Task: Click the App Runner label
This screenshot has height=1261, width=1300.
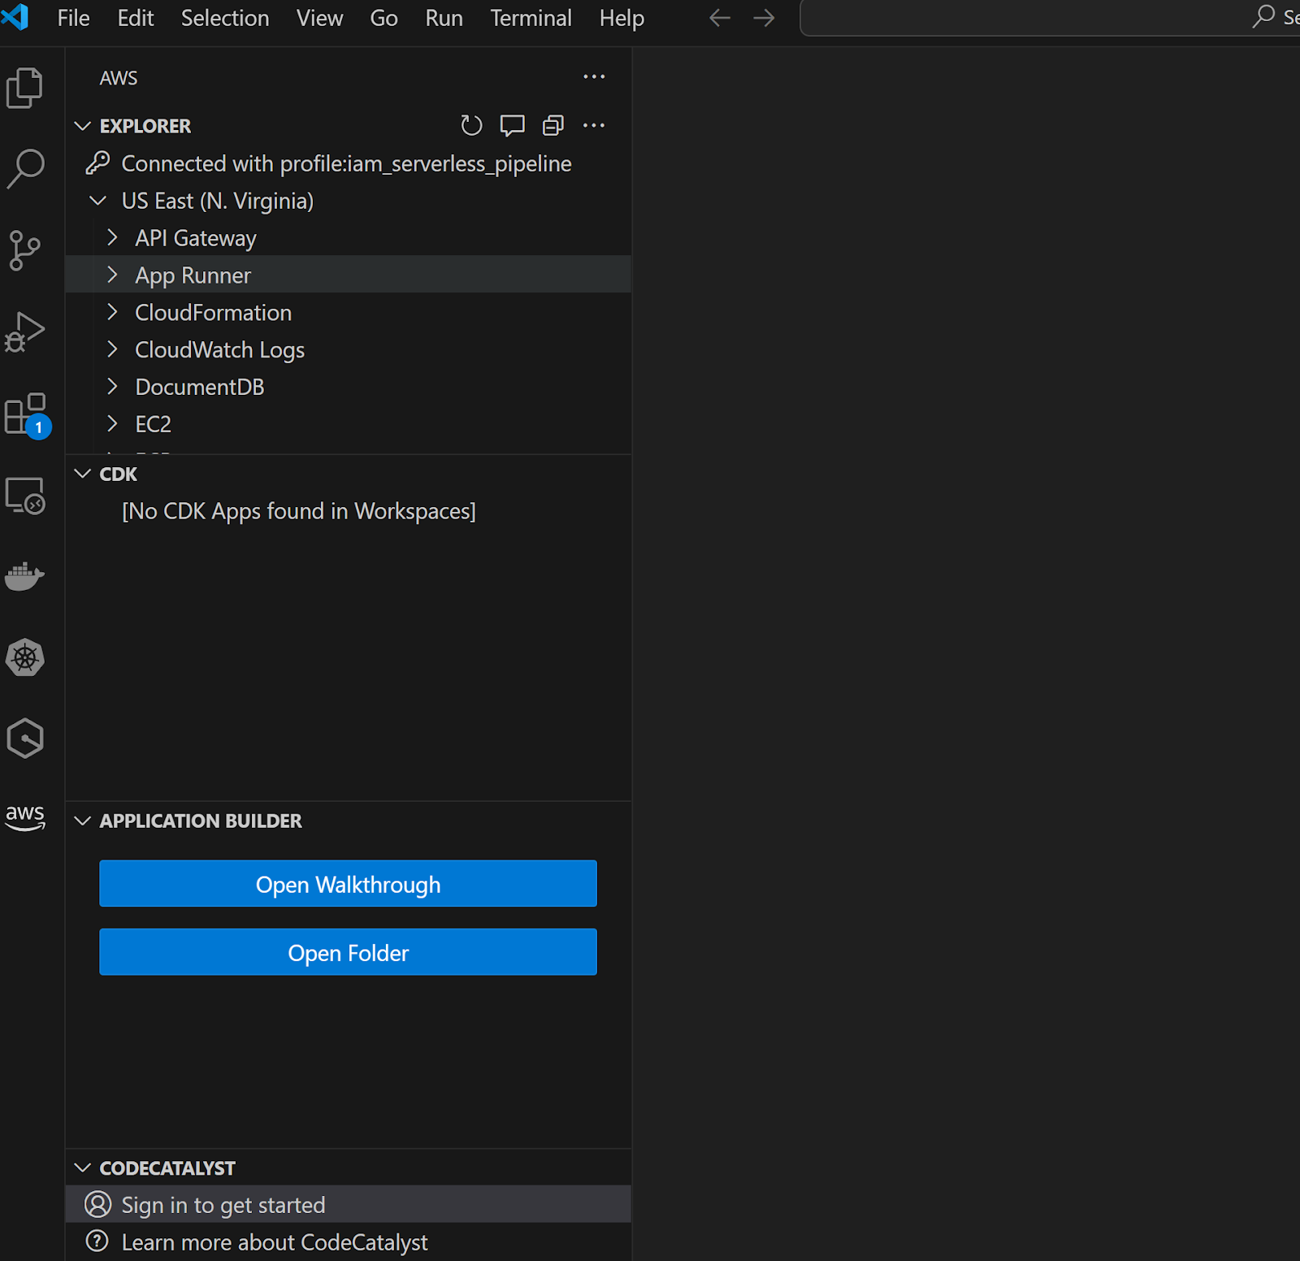Action: pos(193,275)
